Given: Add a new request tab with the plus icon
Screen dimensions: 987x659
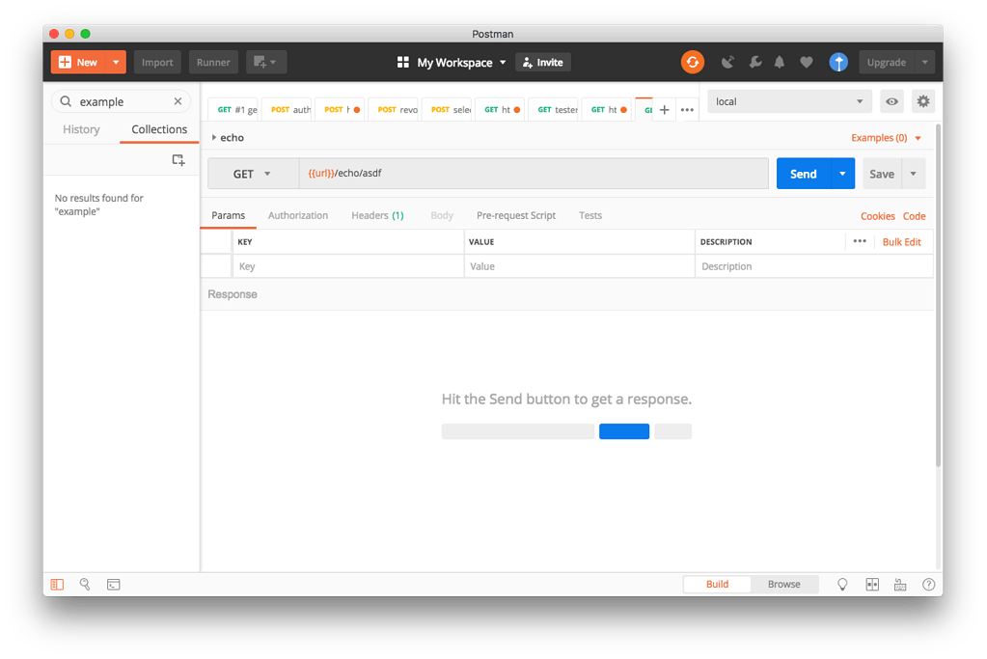Looking at the screenshot, I should click(x=664, y=110).
